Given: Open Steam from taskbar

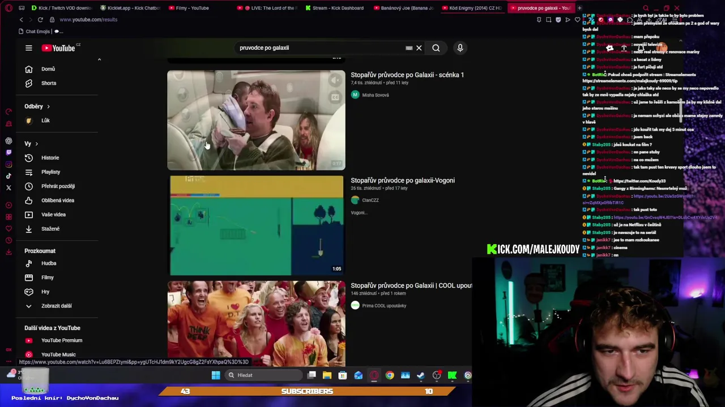Looking at the screenshot, I should (420, 375).
